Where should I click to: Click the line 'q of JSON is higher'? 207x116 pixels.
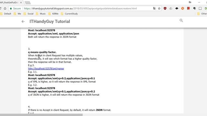tap(64, 95)
